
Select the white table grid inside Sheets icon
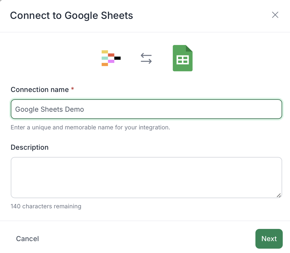182,60
